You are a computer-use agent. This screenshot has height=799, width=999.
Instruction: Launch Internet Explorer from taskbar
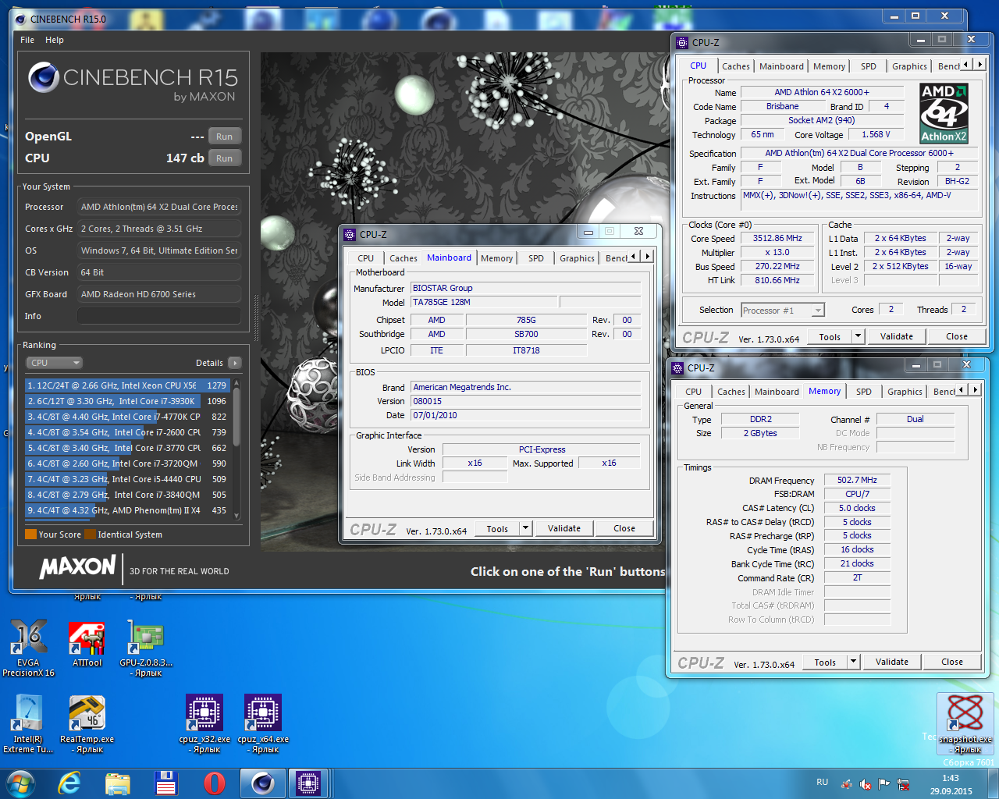coord(70,783)
